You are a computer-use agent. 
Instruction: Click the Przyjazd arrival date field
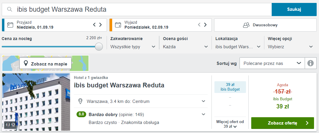coord(54,25)
